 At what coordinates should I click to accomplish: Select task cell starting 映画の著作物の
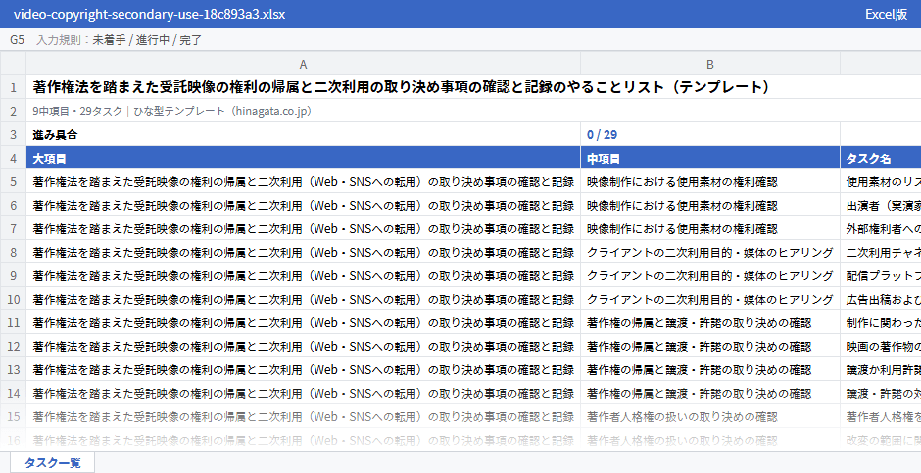881,346
